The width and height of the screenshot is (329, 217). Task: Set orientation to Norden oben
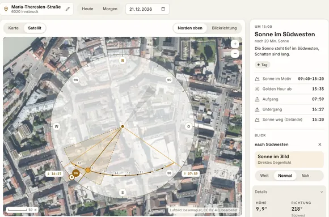[x=190, y=28]
